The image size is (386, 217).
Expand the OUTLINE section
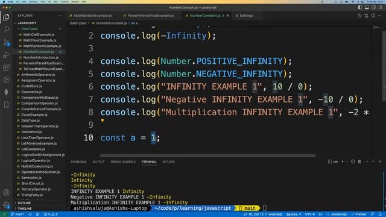(x=24, y=203)
